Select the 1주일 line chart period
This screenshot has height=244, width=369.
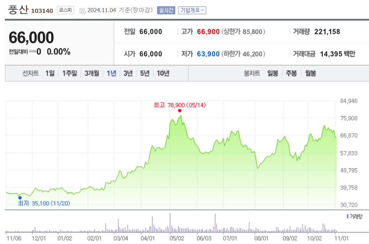click(69, 73)
